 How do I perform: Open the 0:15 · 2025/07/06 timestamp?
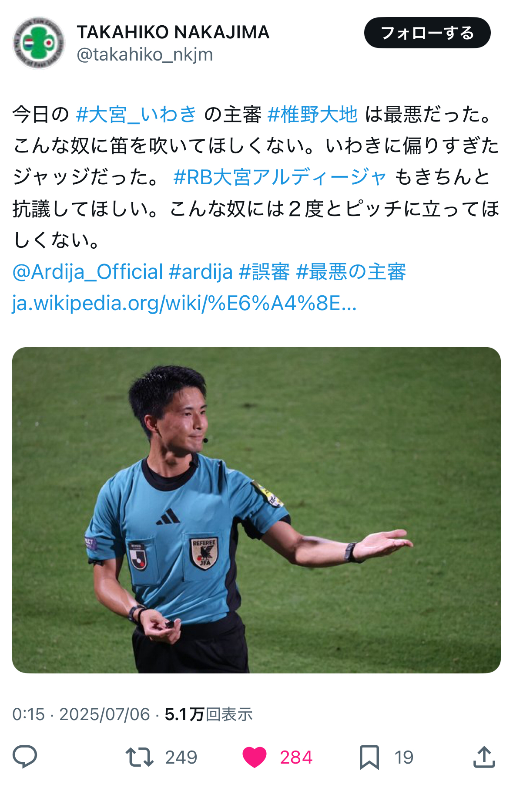click(81, 714)
